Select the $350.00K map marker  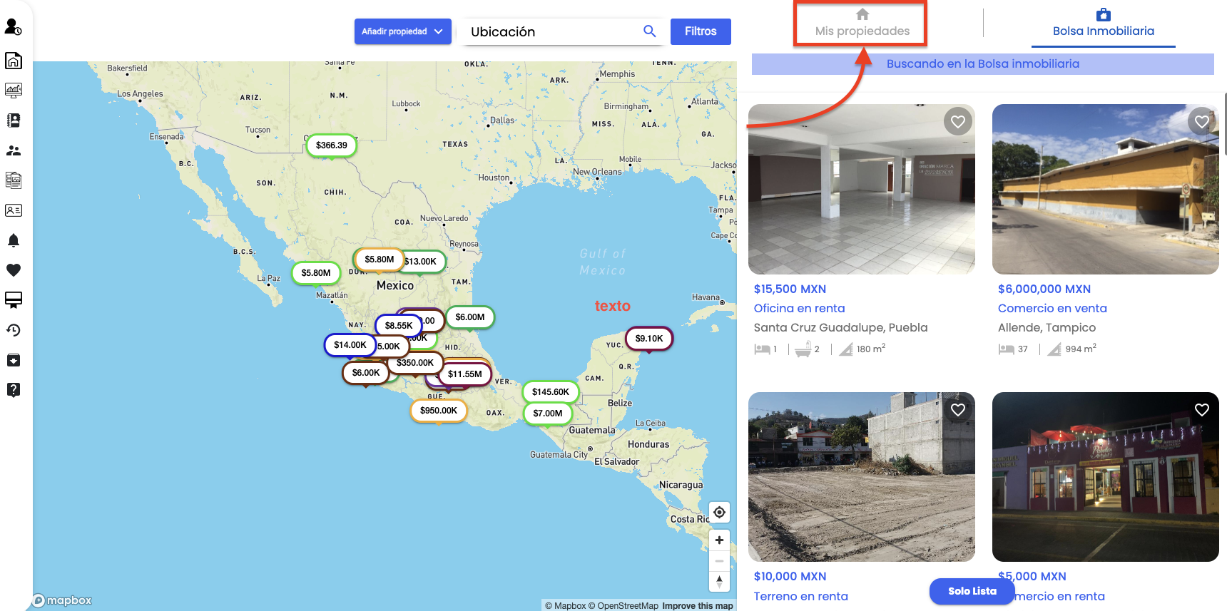coord(415,363)
